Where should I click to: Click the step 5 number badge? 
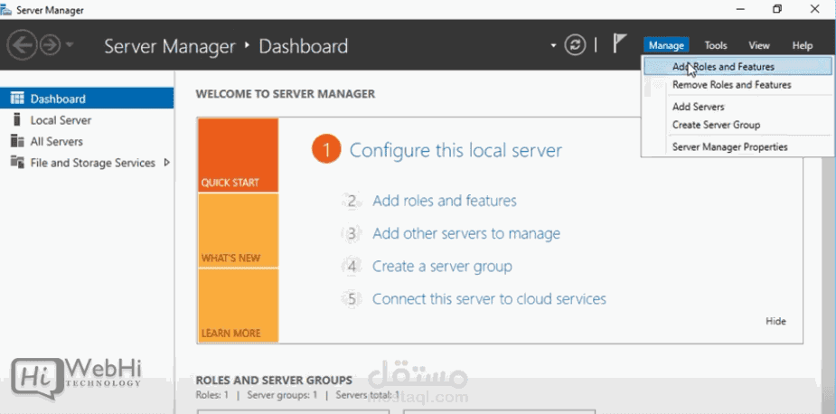click(x=352, y=299)
